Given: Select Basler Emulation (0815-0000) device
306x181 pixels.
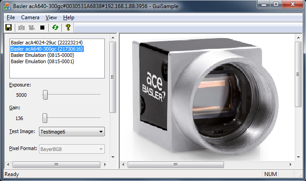Looking at the screenshot, I should [x=43, y=55].
